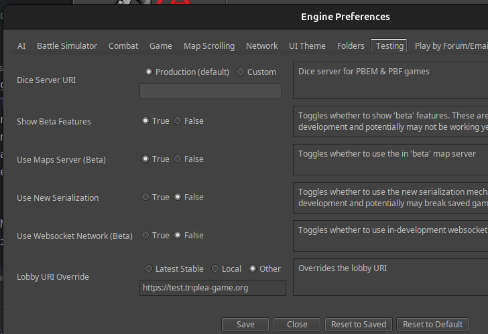This screenshot has height=334, width=488.
Task: Switch to Battle Simulator tab
Action: pyautogui.click(x=67, y=46)
